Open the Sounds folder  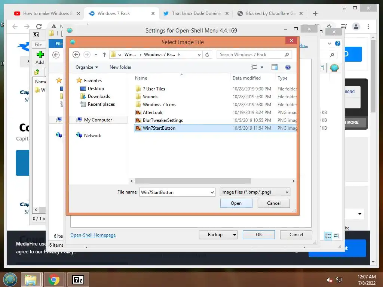[150, 97]
